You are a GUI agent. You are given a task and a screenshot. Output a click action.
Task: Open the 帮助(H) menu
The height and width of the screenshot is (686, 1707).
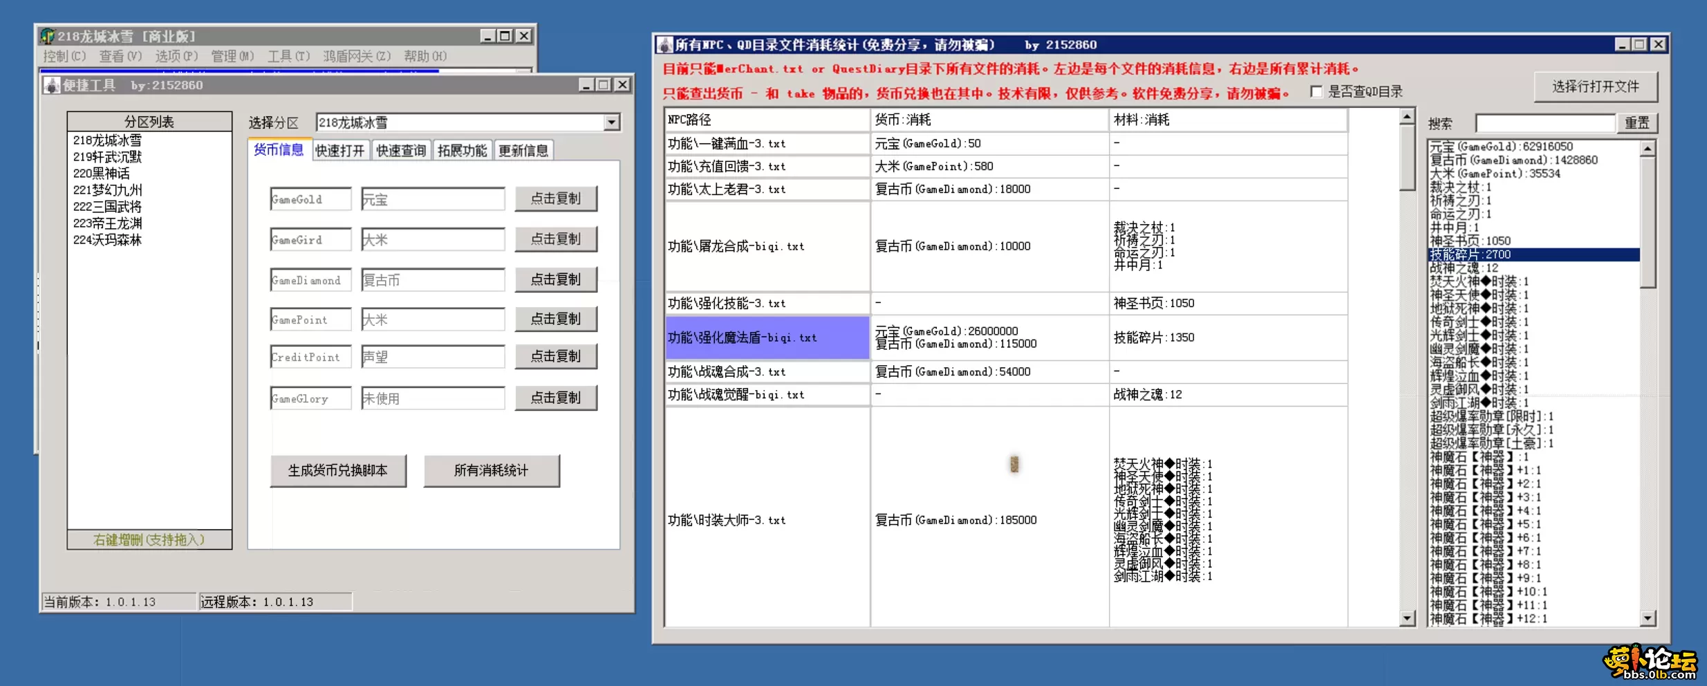coord(425,56)
